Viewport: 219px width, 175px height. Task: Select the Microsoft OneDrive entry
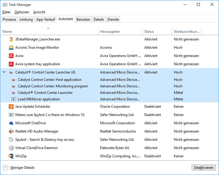click(x=31, y=123)
